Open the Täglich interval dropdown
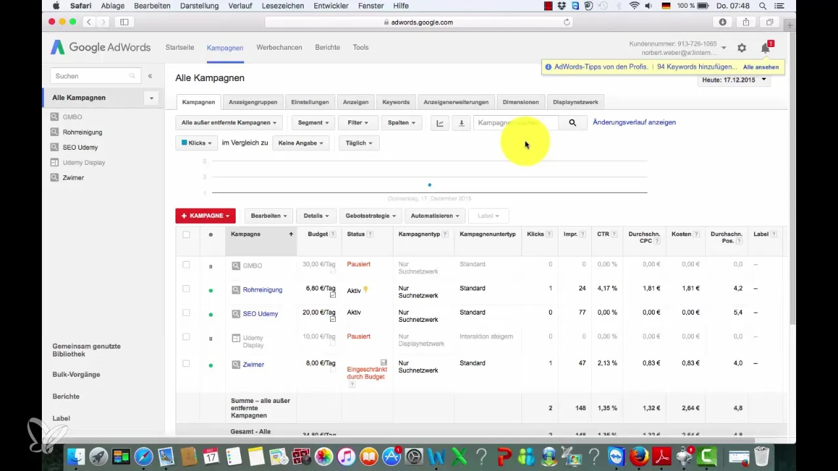Image resolution: width=838 pixels, height=471 pixels. (359, 143)
